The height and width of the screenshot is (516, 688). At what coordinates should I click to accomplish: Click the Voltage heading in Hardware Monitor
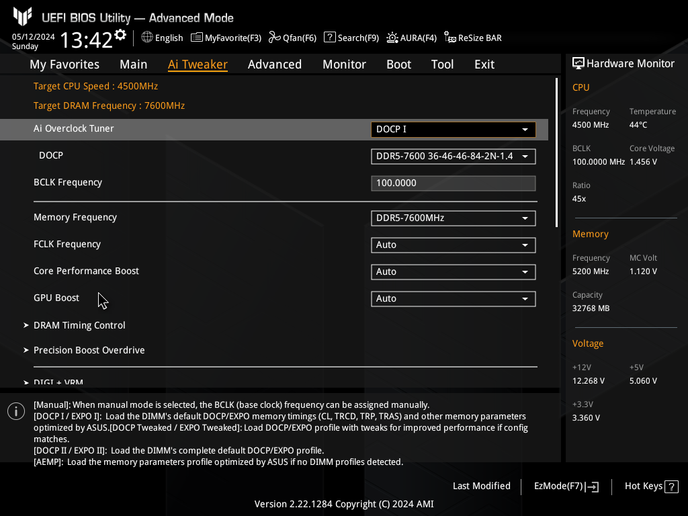coord(588,343)
